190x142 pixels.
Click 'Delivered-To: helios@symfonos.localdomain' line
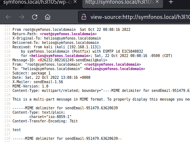(x=55, y=42)
